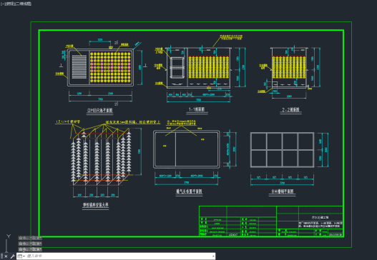Select the 1-1剖面图 title text

(x=197, y=109)
